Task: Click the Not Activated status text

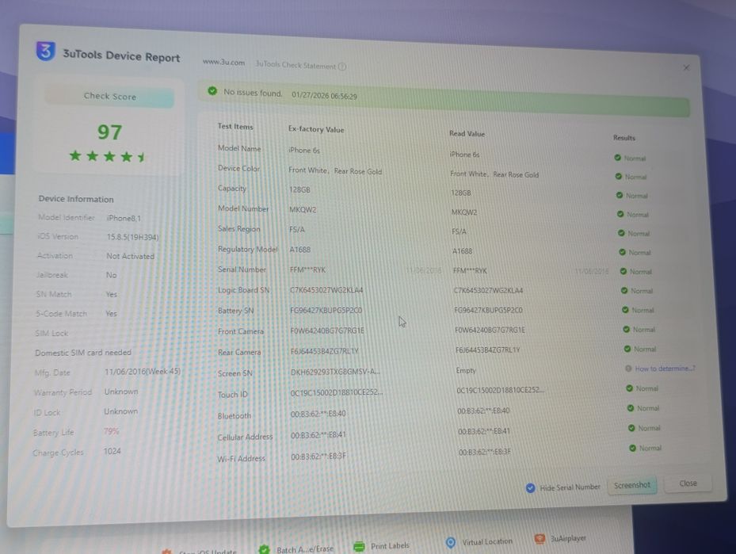Action: [x=130, y=256]
